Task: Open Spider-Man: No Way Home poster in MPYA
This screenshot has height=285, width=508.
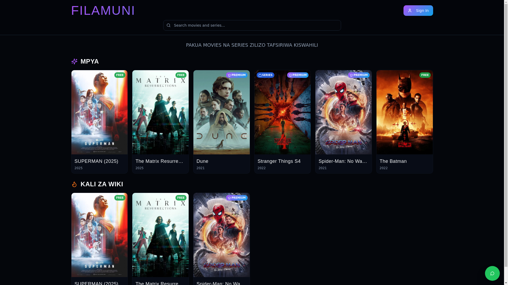Action: click(x=343, y=112)
